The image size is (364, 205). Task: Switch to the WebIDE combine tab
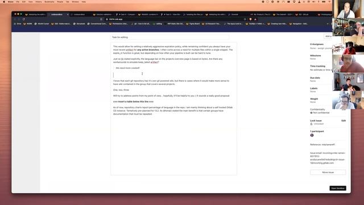(148, 14)
